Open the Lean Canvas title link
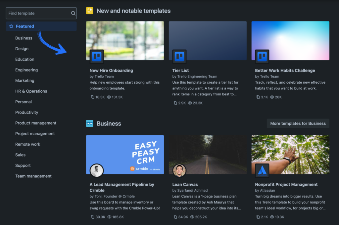Viewport: 339px width, 225px height. [185, 184]
